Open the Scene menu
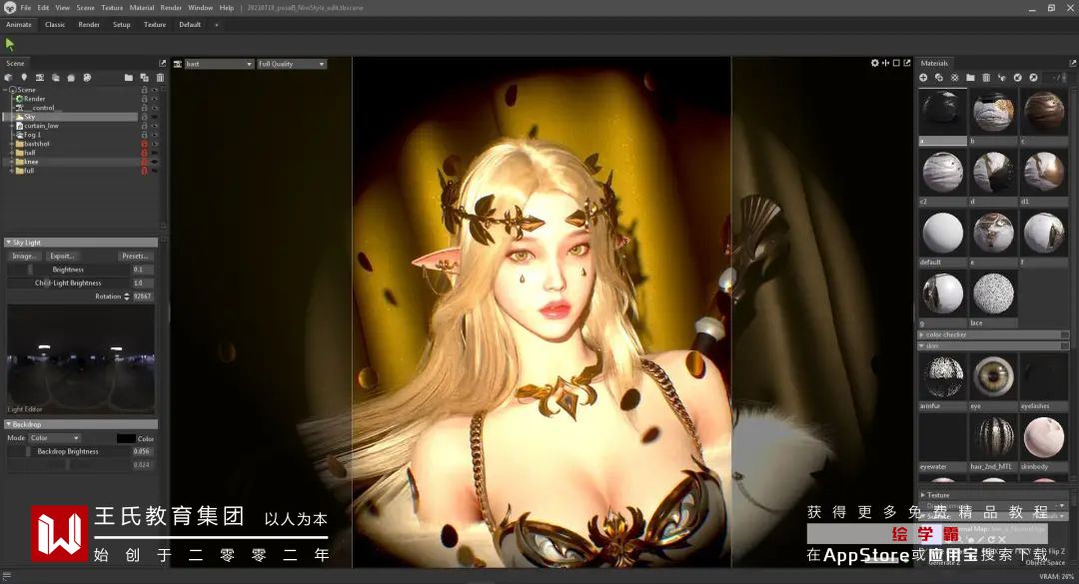The width and height of the screenshot is (1079, 584). point(85,8)
